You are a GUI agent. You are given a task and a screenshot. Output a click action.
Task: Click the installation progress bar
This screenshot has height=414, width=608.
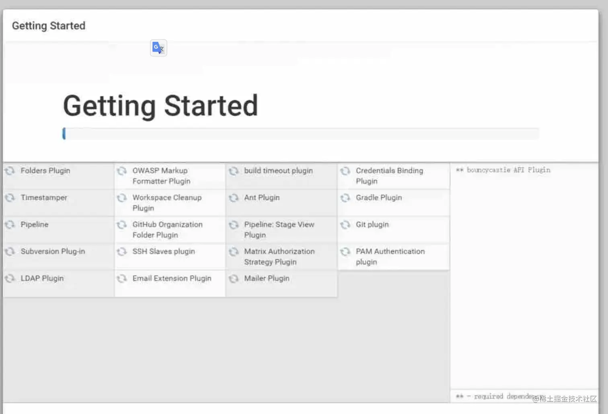click(x=300, y=134)
